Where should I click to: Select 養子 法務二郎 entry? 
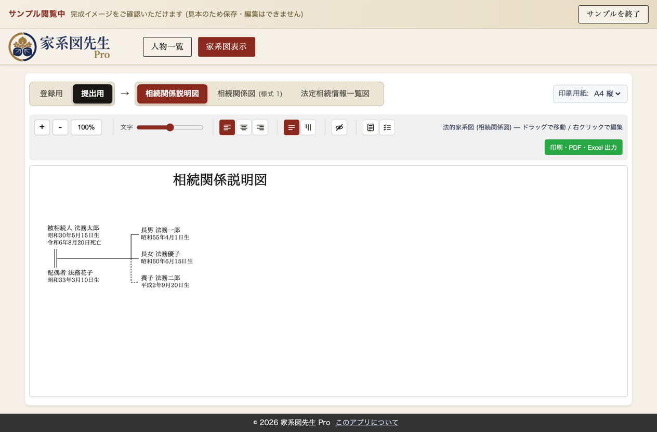161,278
